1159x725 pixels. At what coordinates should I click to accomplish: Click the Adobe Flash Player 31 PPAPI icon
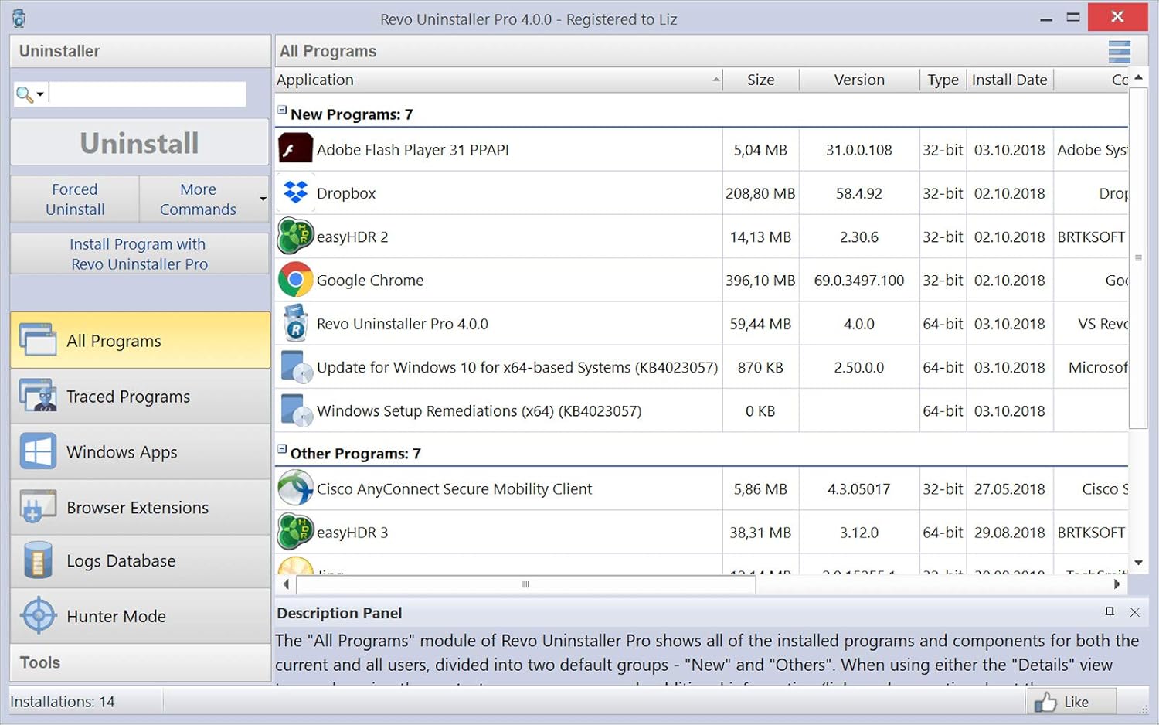(295, 148)
